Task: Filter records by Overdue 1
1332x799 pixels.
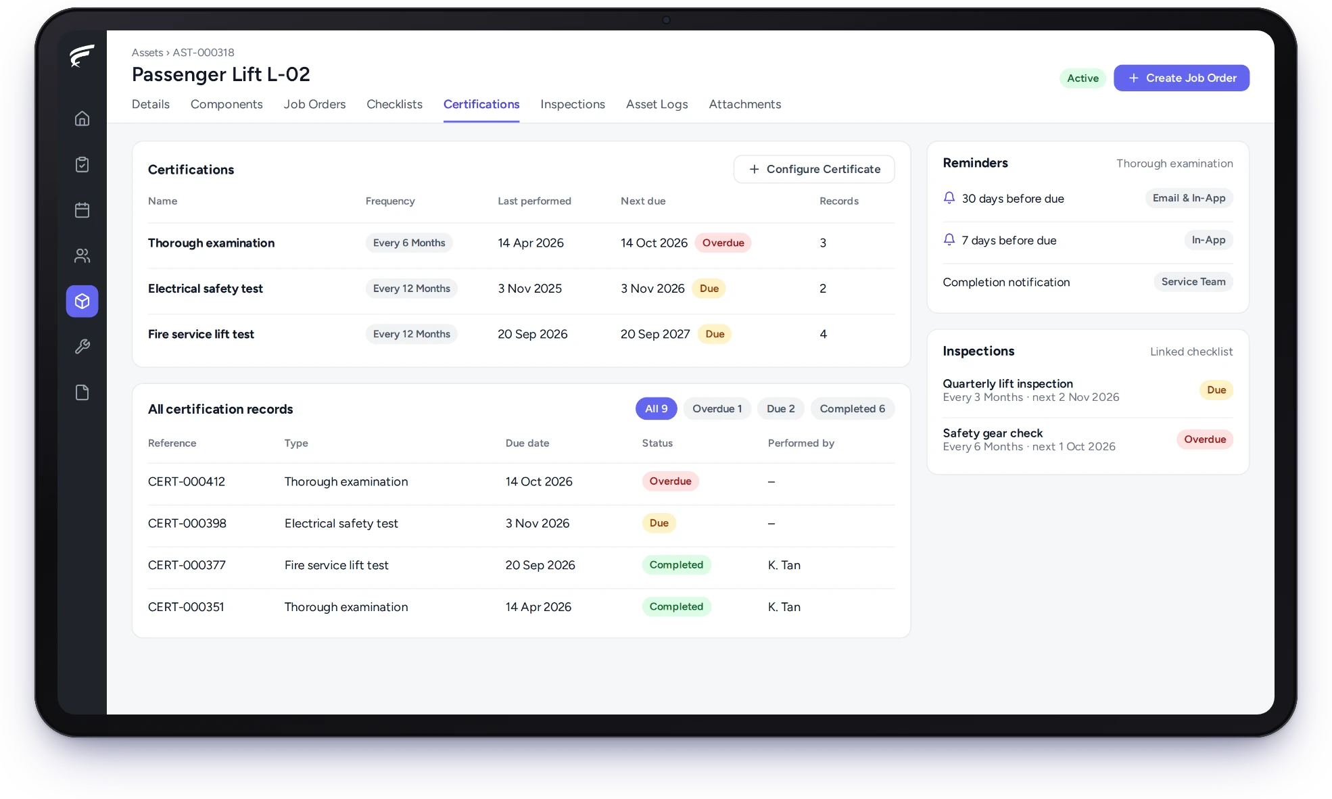Action: pyautogui.click(x=717, y=408)
